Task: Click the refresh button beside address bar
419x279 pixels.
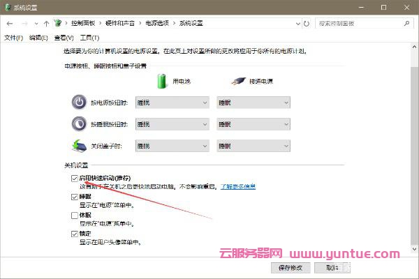Action: point(304,23)
